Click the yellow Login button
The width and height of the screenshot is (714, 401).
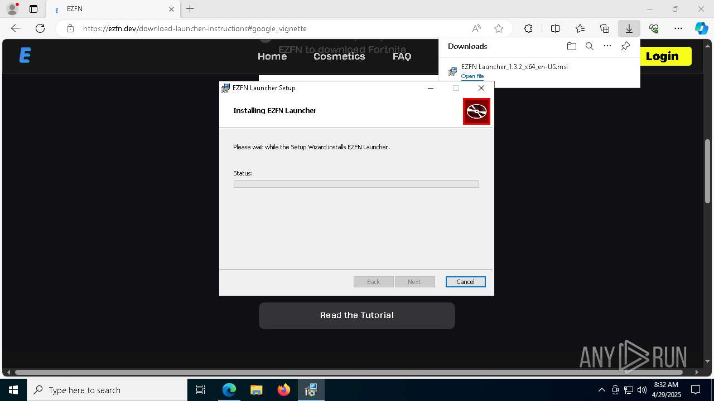(x=662, y=56)
